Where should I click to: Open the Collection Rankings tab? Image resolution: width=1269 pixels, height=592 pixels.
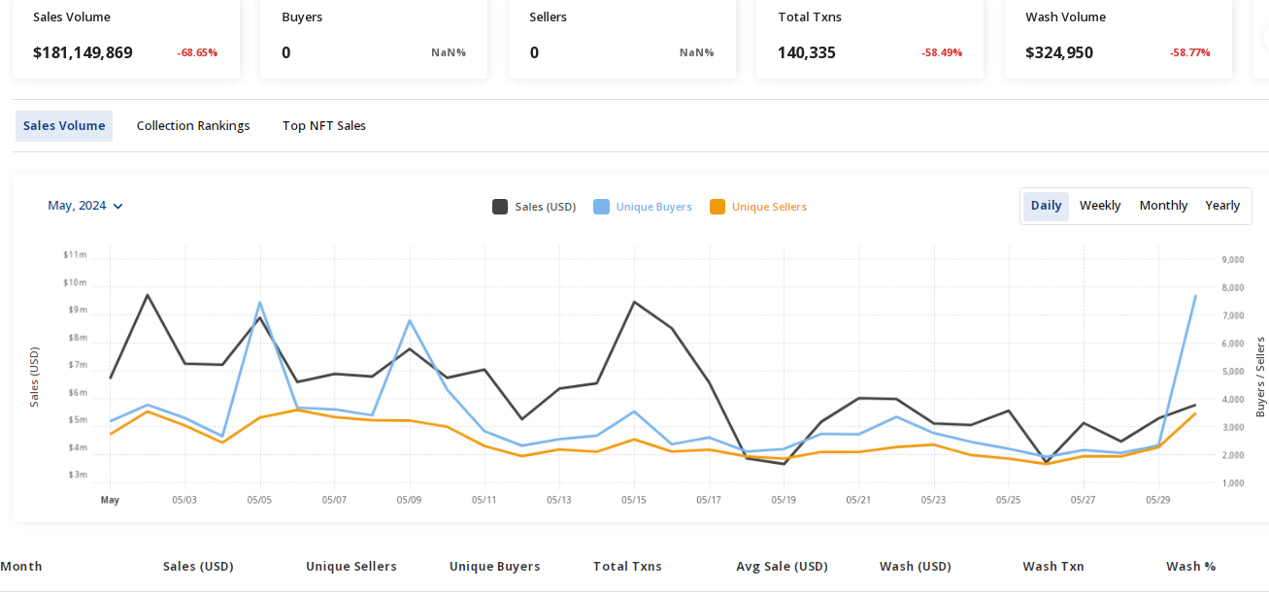click(x=193, y=126)
